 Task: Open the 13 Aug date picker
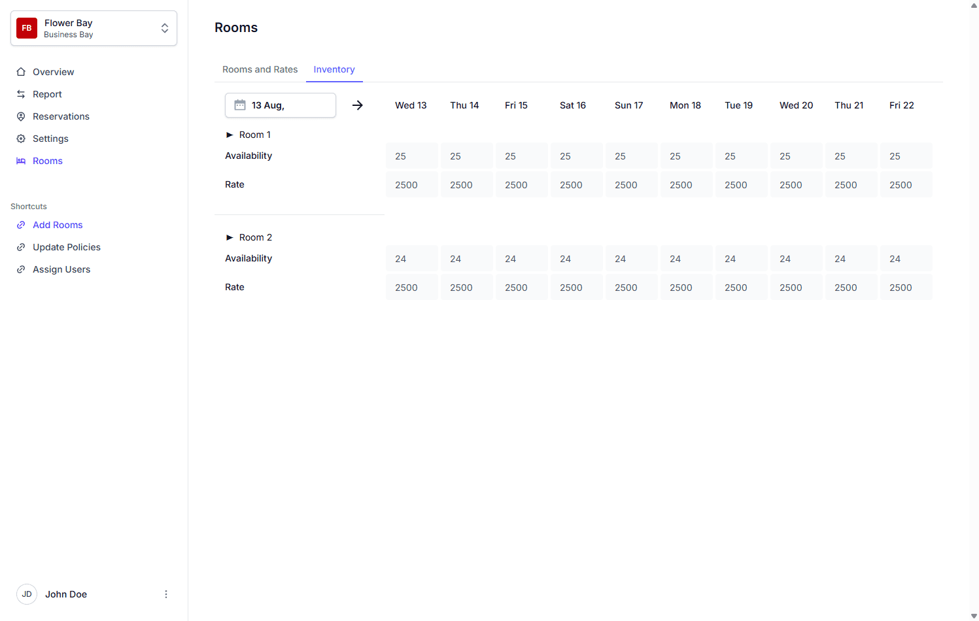click(281, 105)
